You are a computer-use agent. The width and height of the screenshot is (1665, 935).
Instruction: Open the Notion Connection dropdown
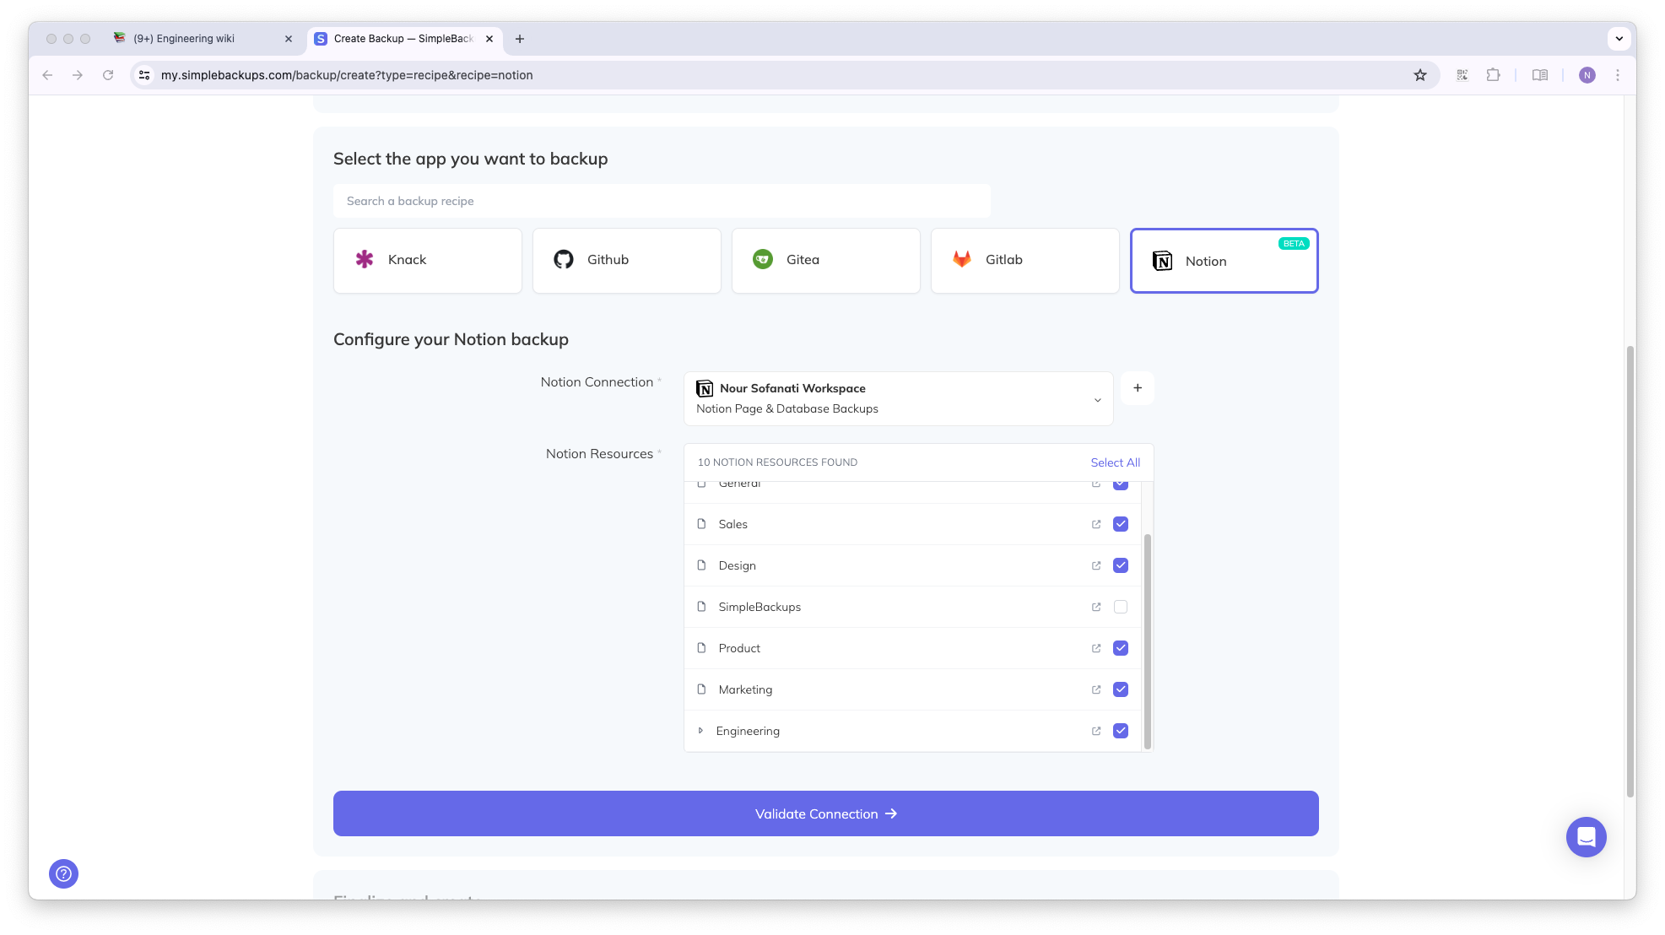1097,398
